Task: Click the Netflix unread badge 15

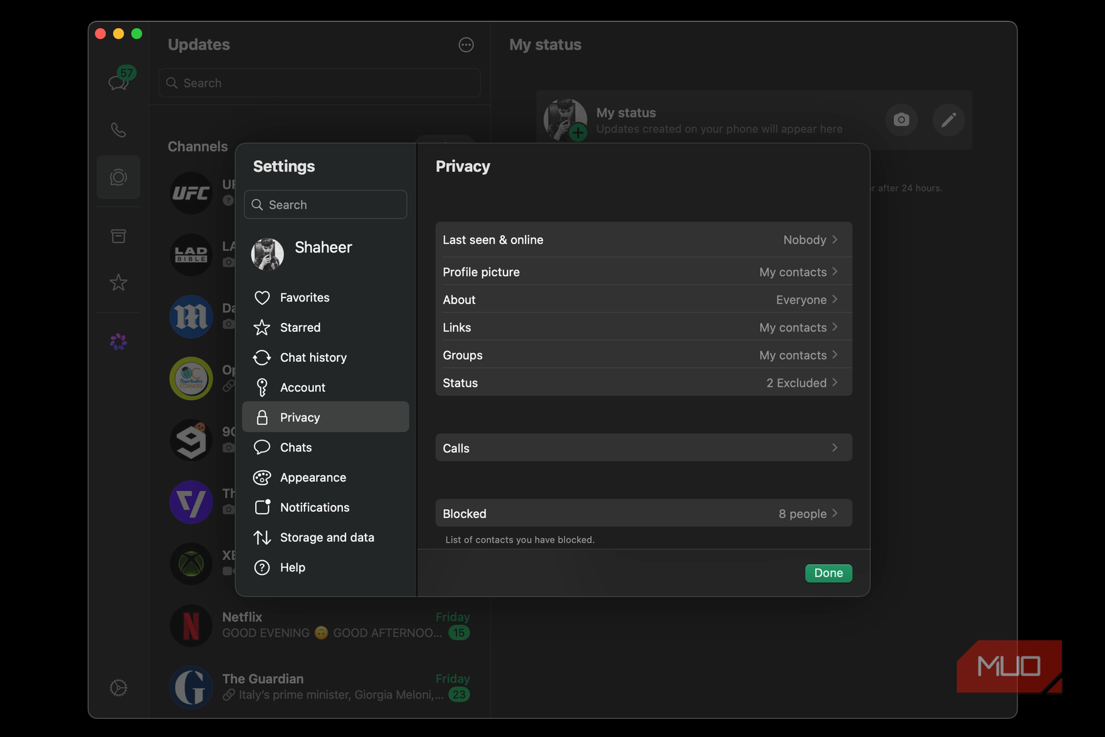Action: tap(459, 632)
